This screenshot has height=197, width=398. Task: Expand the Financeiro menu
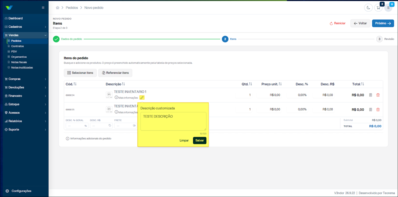[x=26, y=96]
